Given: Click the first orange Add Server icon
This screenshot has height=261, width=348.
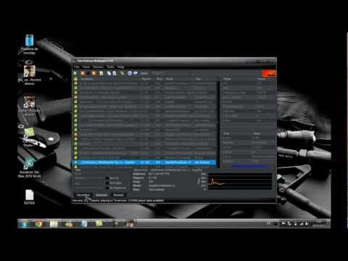Looking at the screenshot, I should (83, 73).
